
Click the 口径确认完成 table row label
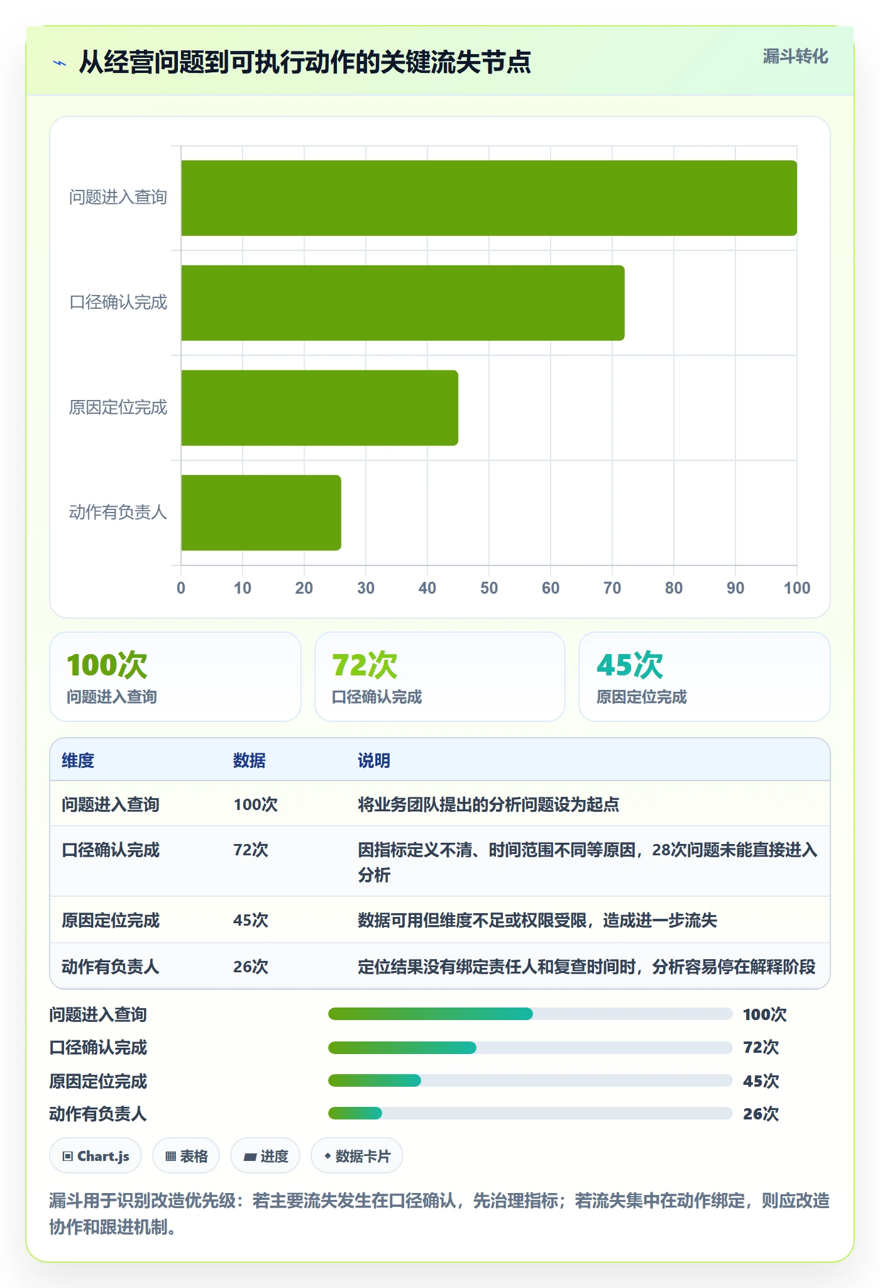111,850
